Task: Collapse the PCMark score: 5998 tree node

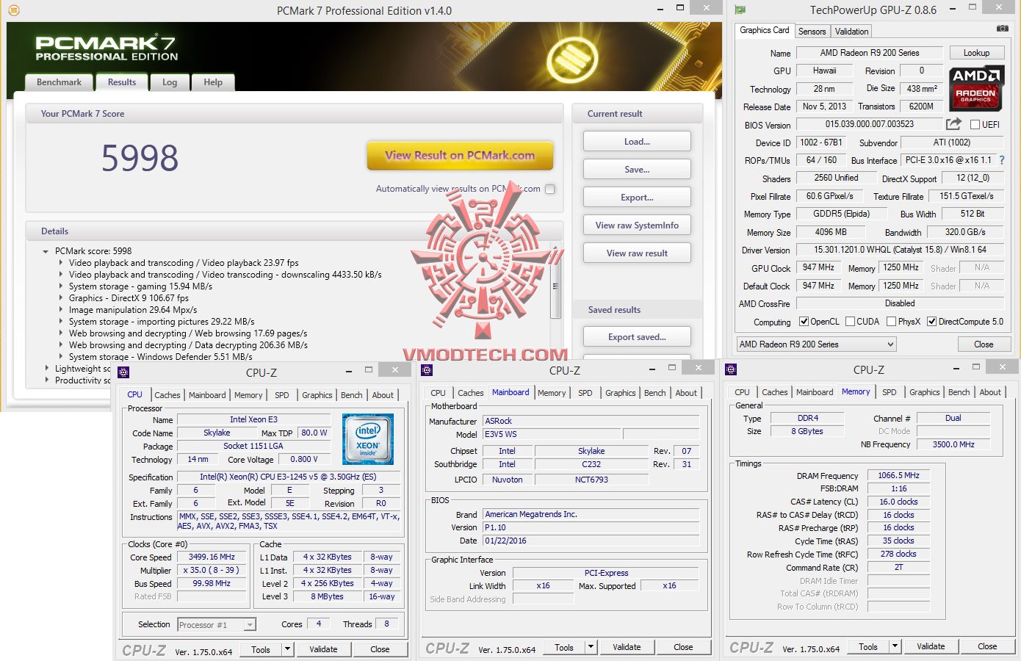Action: (47, 251)
